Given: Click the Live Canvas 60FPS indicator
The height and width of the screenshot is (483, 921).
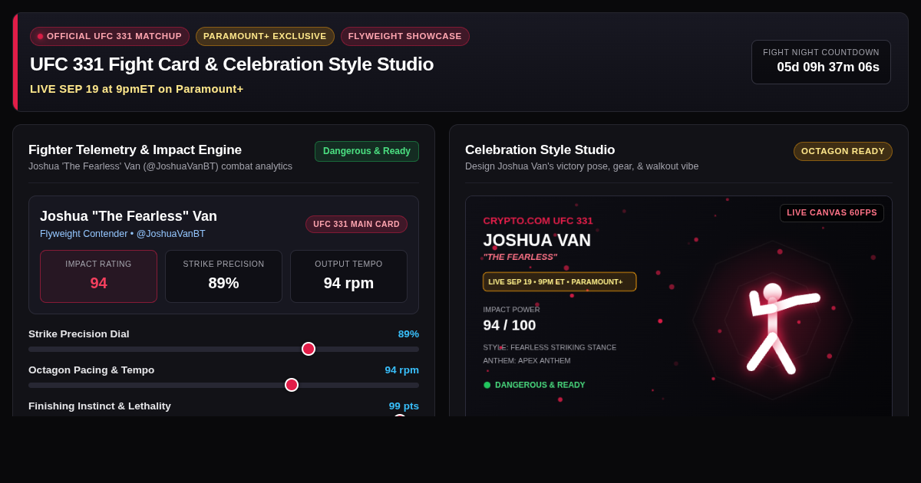Looking at the screenshot, I should [832, 213].
